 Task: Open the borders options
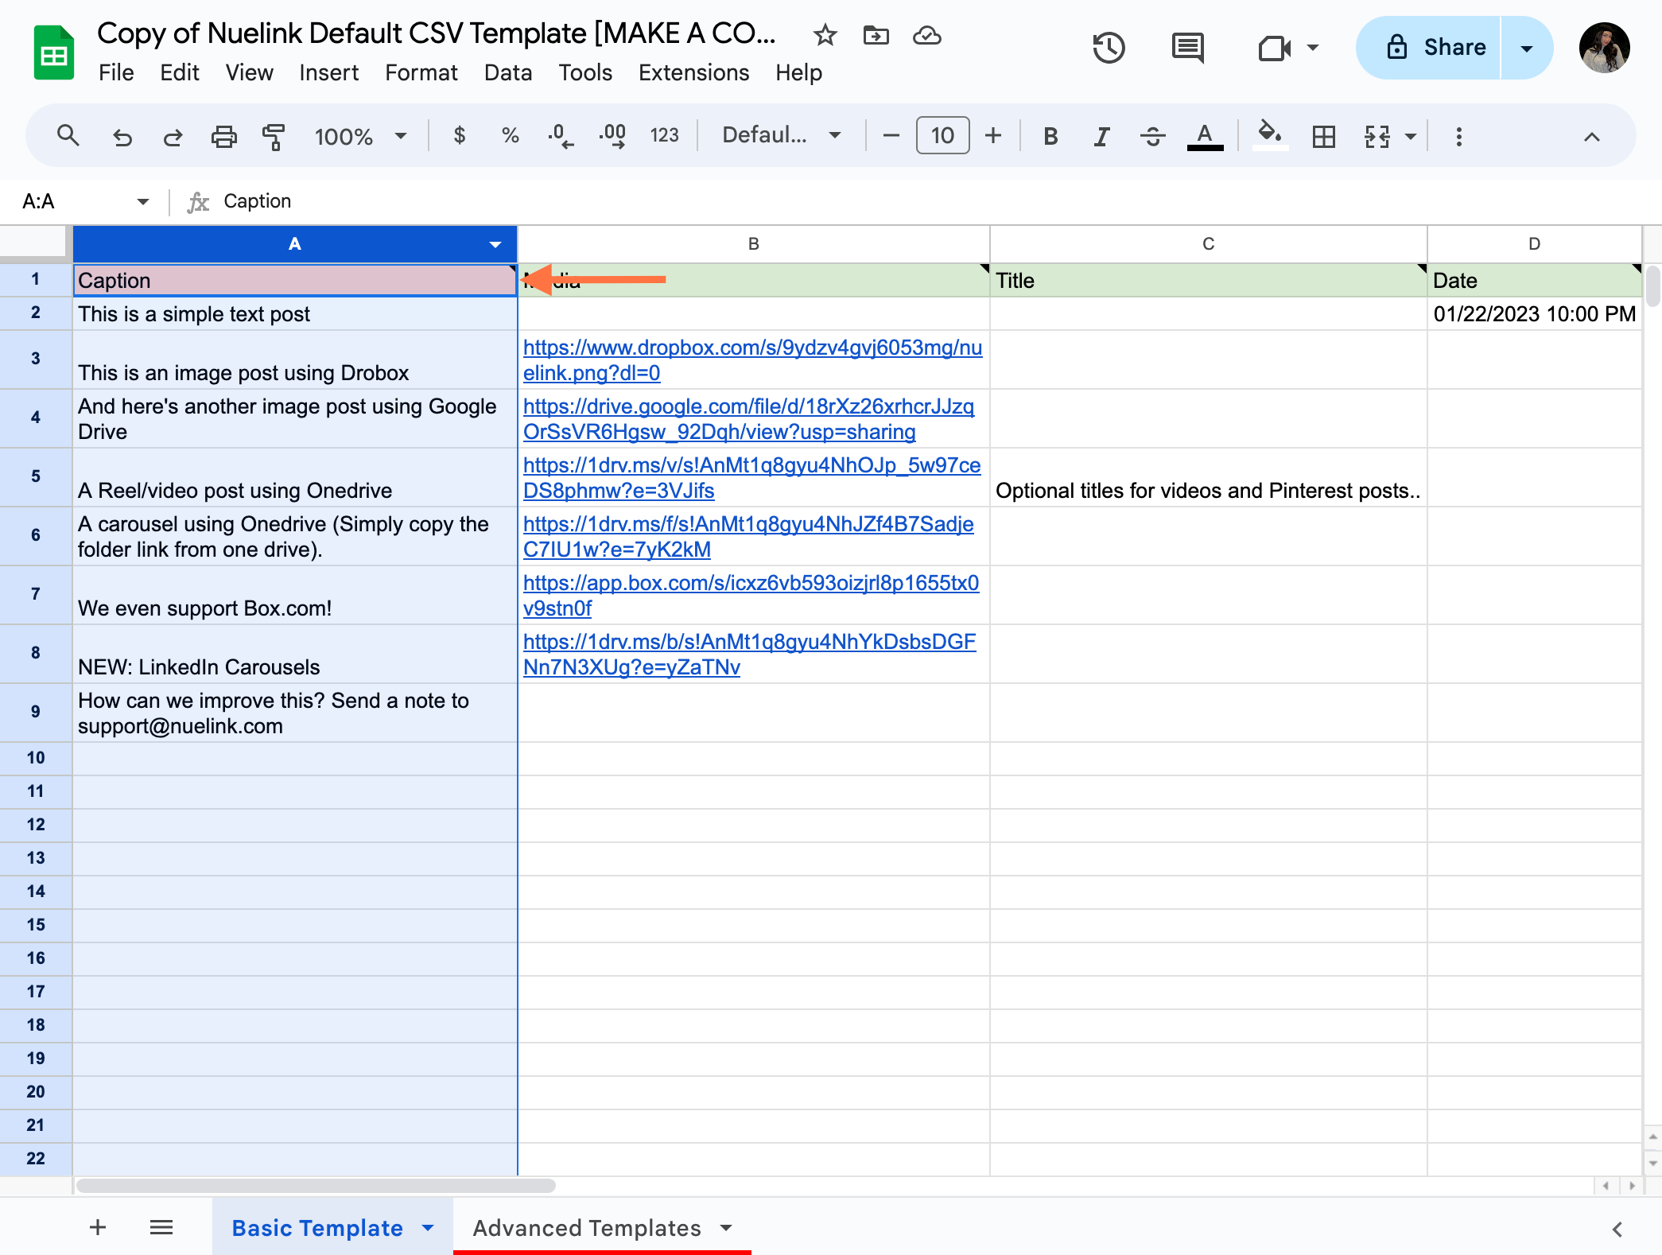tap(1323, 137)
